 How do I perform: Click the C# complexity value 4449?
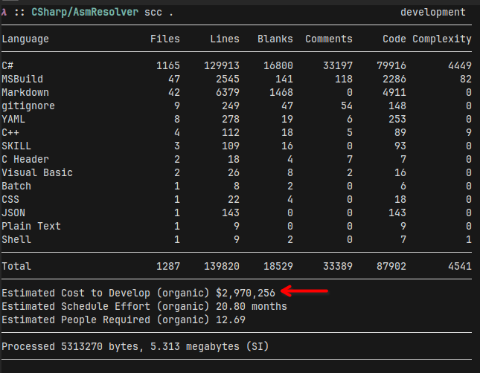(460, 65)
